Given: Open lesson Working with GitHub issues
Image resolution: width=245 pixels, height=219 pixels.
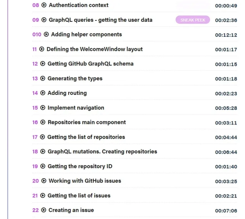Looking at the screenshot, I should tap(85, 181).
